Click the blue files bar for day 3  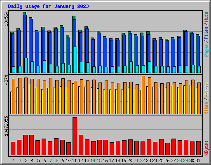(x=25, y=36)
